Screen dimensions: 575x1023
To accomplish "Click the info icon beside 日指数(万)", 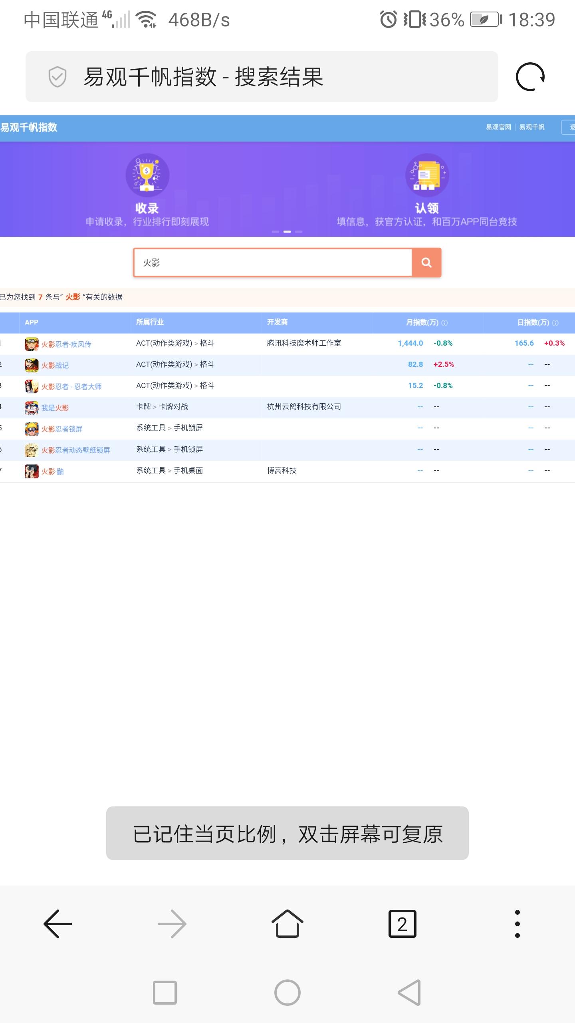I will tap(555, 323).
